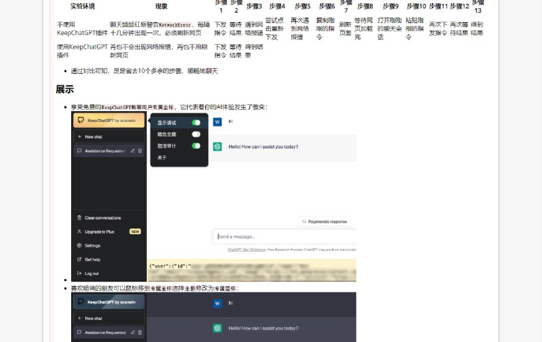Click the person icon beside Upgrade to Plus
This screenshot has width=542, height=342.
[79, 232]
